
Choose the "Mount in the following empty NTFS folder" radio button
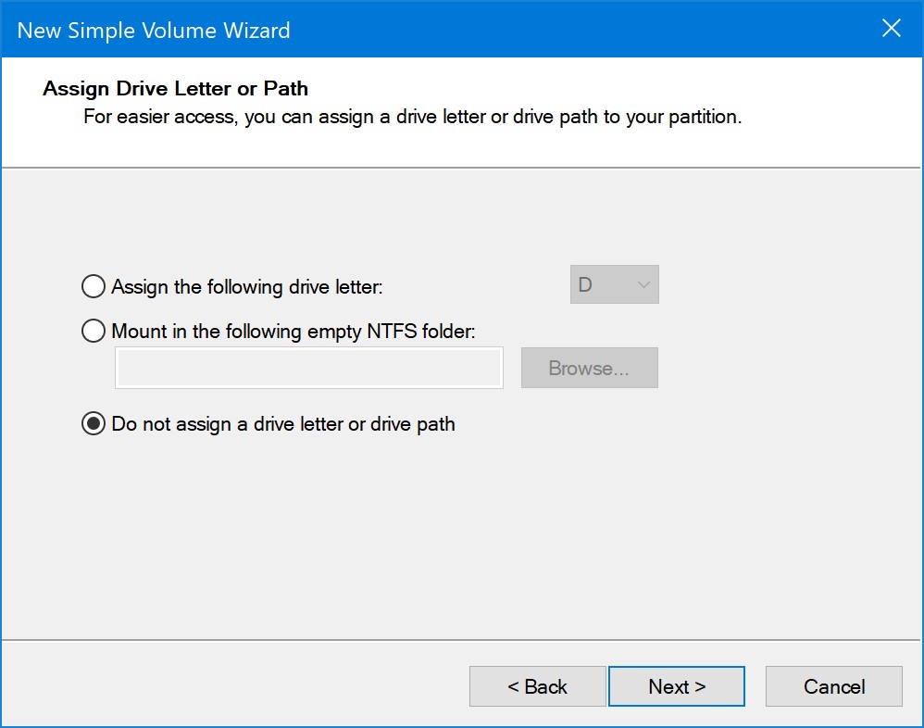[94, 331]
